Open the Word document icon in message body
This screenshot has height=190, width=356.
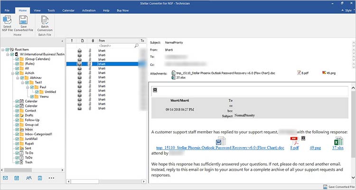(x=220, y=141)
